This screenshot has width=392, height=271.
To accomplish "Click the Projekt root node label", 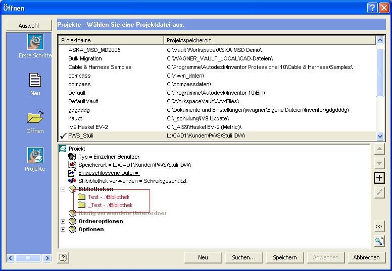I will (x=77, y=149).
